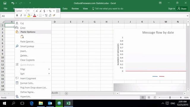Click the Undo arrow in Quick Access Toolbar
Image resolution: width=190 pixels, height=107 pixels.
pyautogui.click(x=13, y=3)
